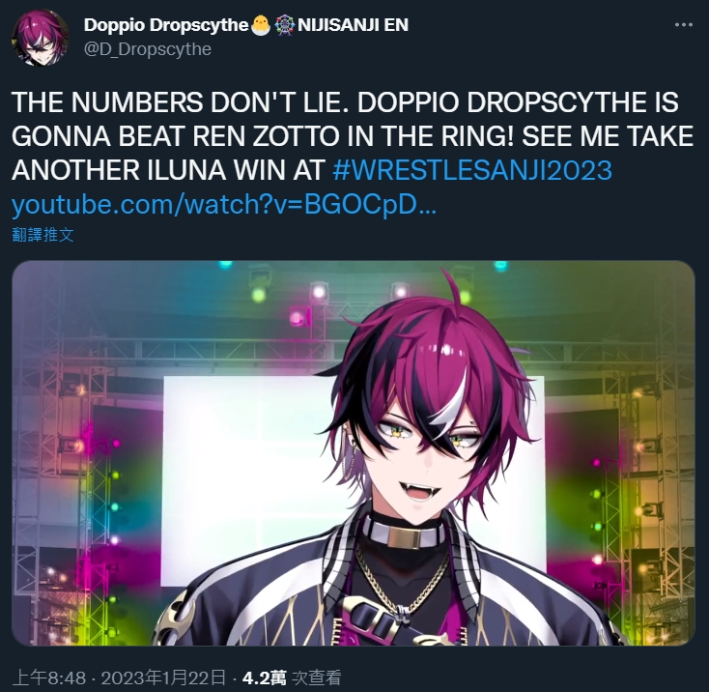
Task: Open the Doppio Dropscythe display name link
Action: click(166, 25)
